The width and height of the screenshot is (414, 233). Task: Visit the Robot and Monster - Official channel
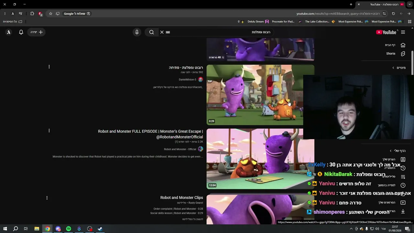[180, 149]
